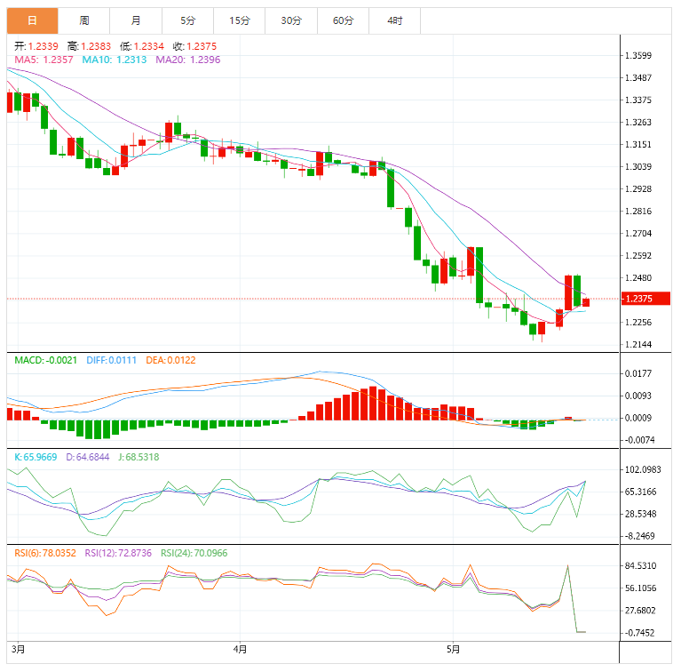Click the D: 64.6844 indicator label

pyautogui.click(x=88, y=457)
